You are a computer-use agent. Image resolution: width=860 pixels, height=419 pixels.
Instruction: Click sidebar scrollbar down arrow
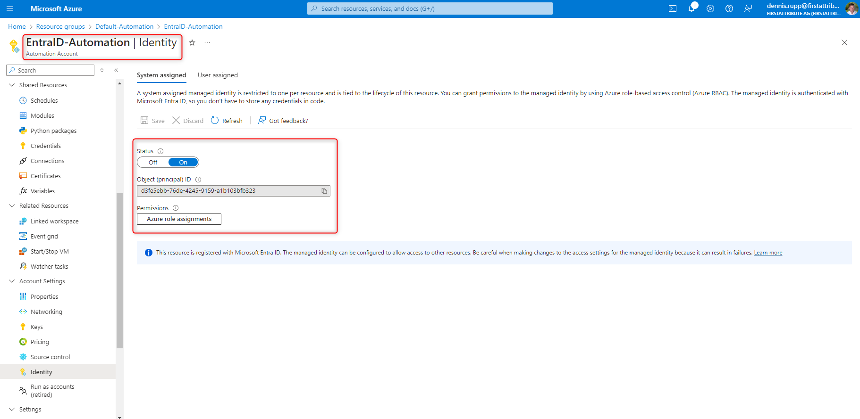[x=119, y=417]
